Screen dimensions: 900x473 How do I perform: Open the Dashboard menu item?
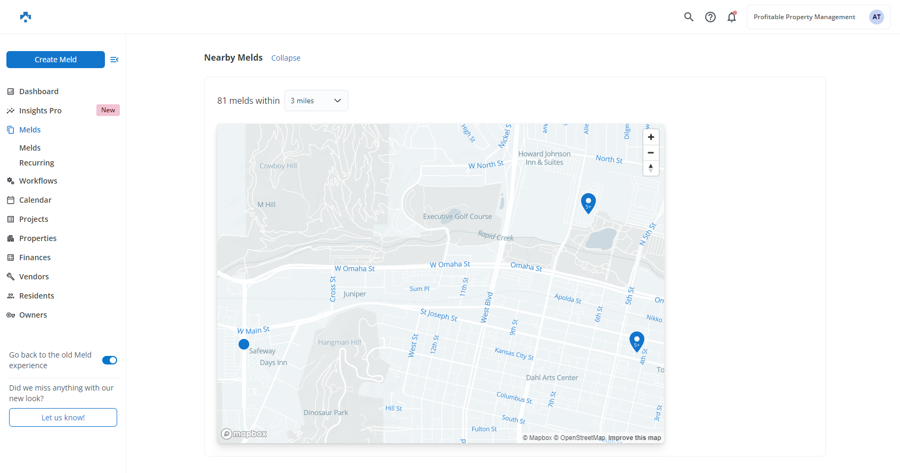coord(39,92)
